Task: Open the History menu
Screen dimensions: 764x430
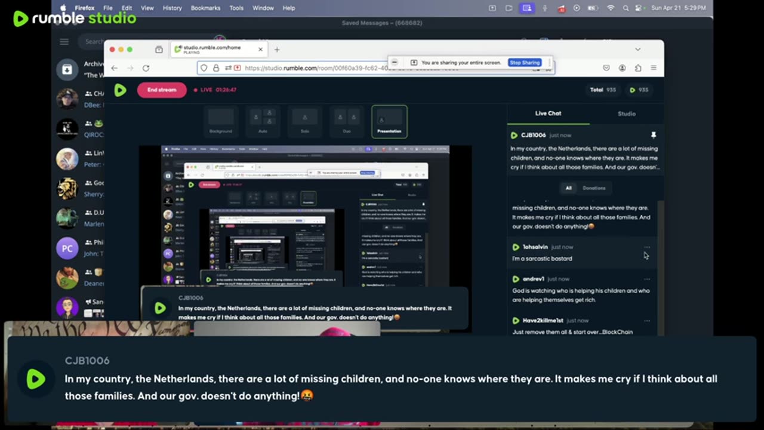Action: [172, 8]
